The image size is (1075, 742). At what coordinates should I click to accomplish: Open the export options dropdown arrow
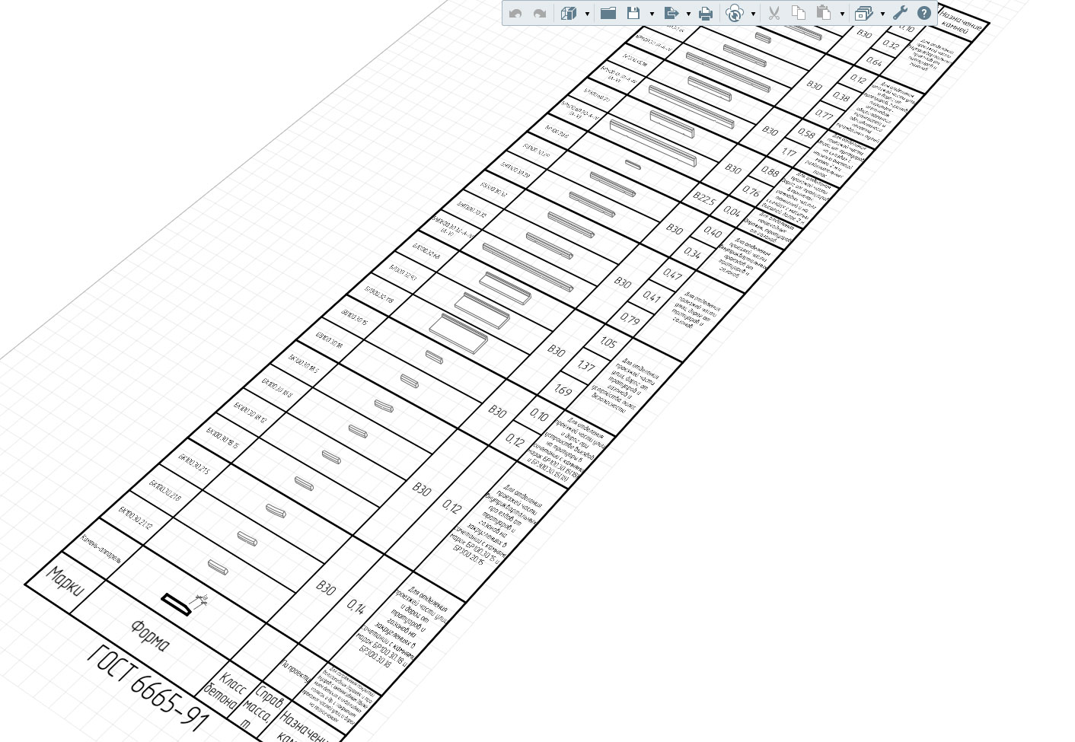(x=688, y=14)
